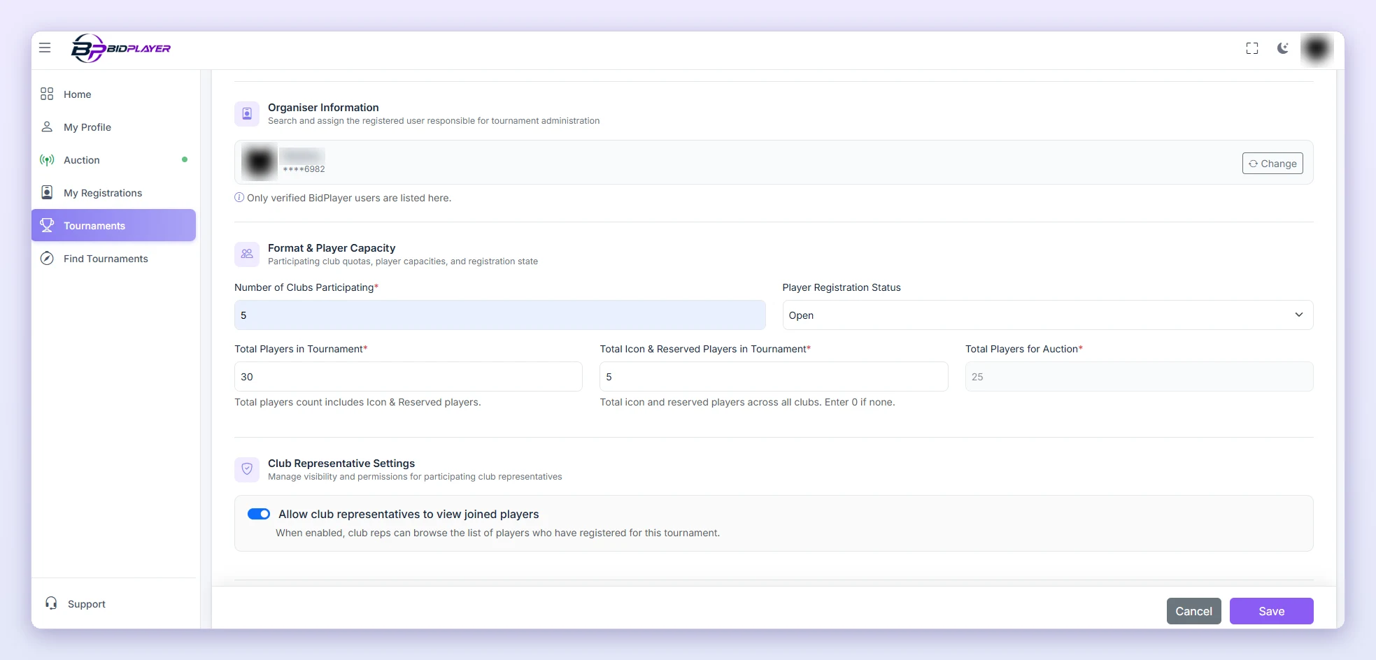Click the My Profile person icon
The width and height of the screenshot is (1376, 660).
click(47, 127)
